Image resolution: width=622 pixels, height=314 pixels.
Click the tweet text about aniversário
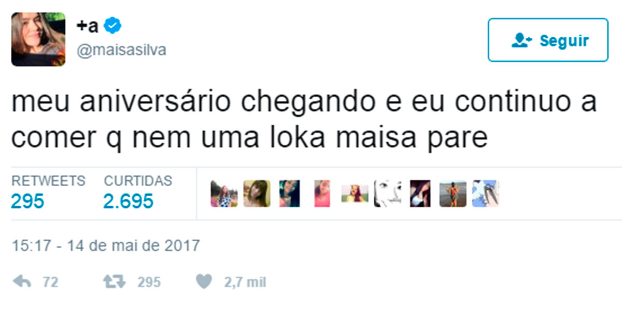[304, 121]
